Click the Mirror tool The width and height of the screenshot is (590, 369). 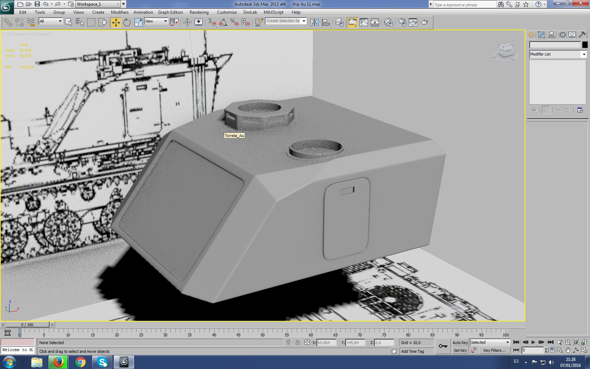[x=314, y=22]
